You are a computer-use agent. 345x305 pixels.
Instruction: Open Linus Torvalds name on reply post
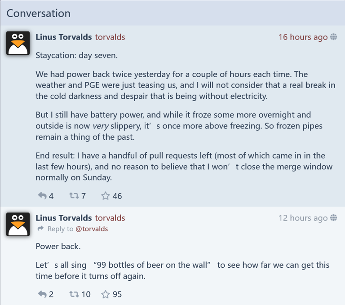click(x=64, y=218)
